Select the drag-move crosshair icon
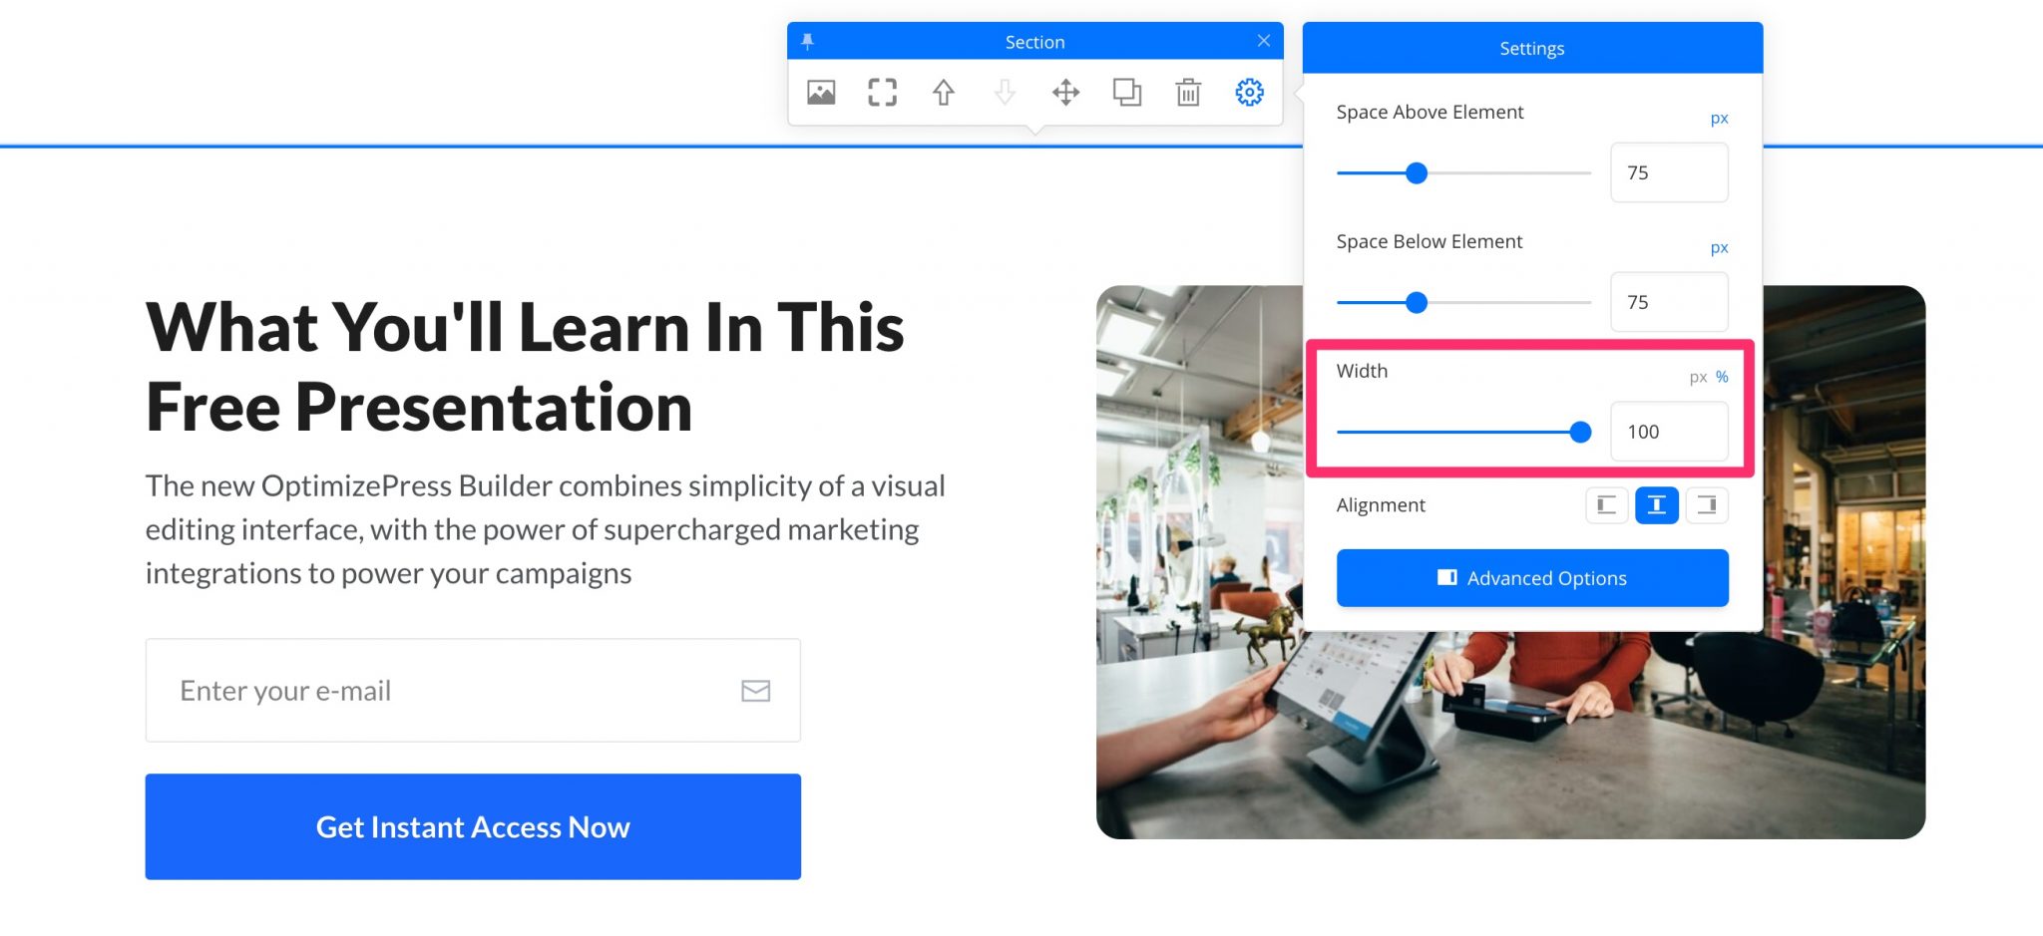This screenshot has height=936, width=2043. 1065,93
